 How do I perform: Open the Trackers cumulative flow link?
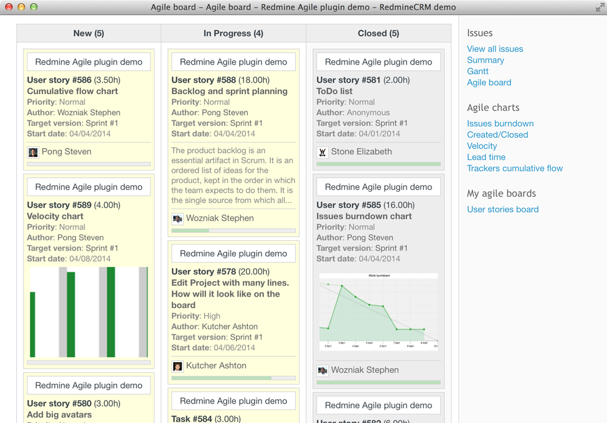pos(514,169)
